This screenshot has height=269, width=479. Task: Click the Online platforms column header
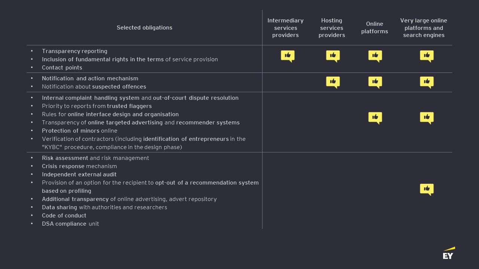click(374, 28)
